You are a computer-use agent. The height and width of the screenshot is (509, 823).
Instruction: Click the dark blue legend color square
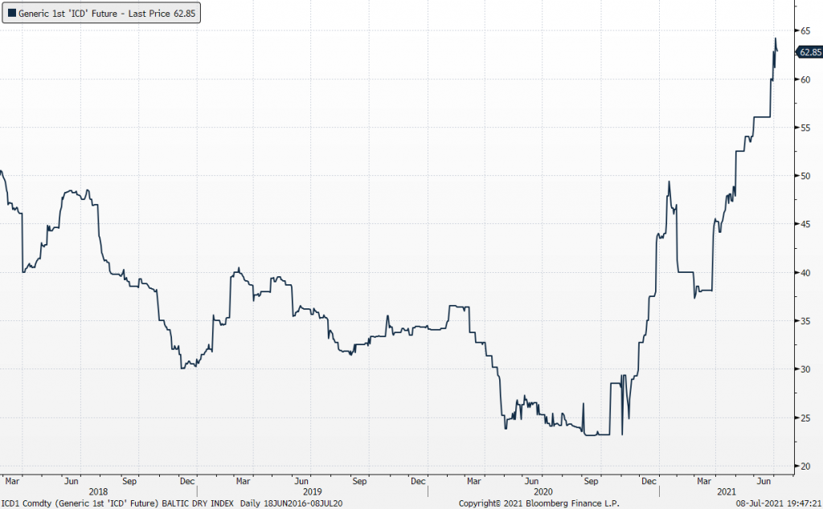click(x=11, y=14)
